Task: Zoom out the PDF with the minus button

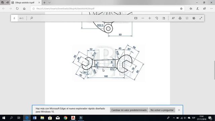Action: coord(143,18)
